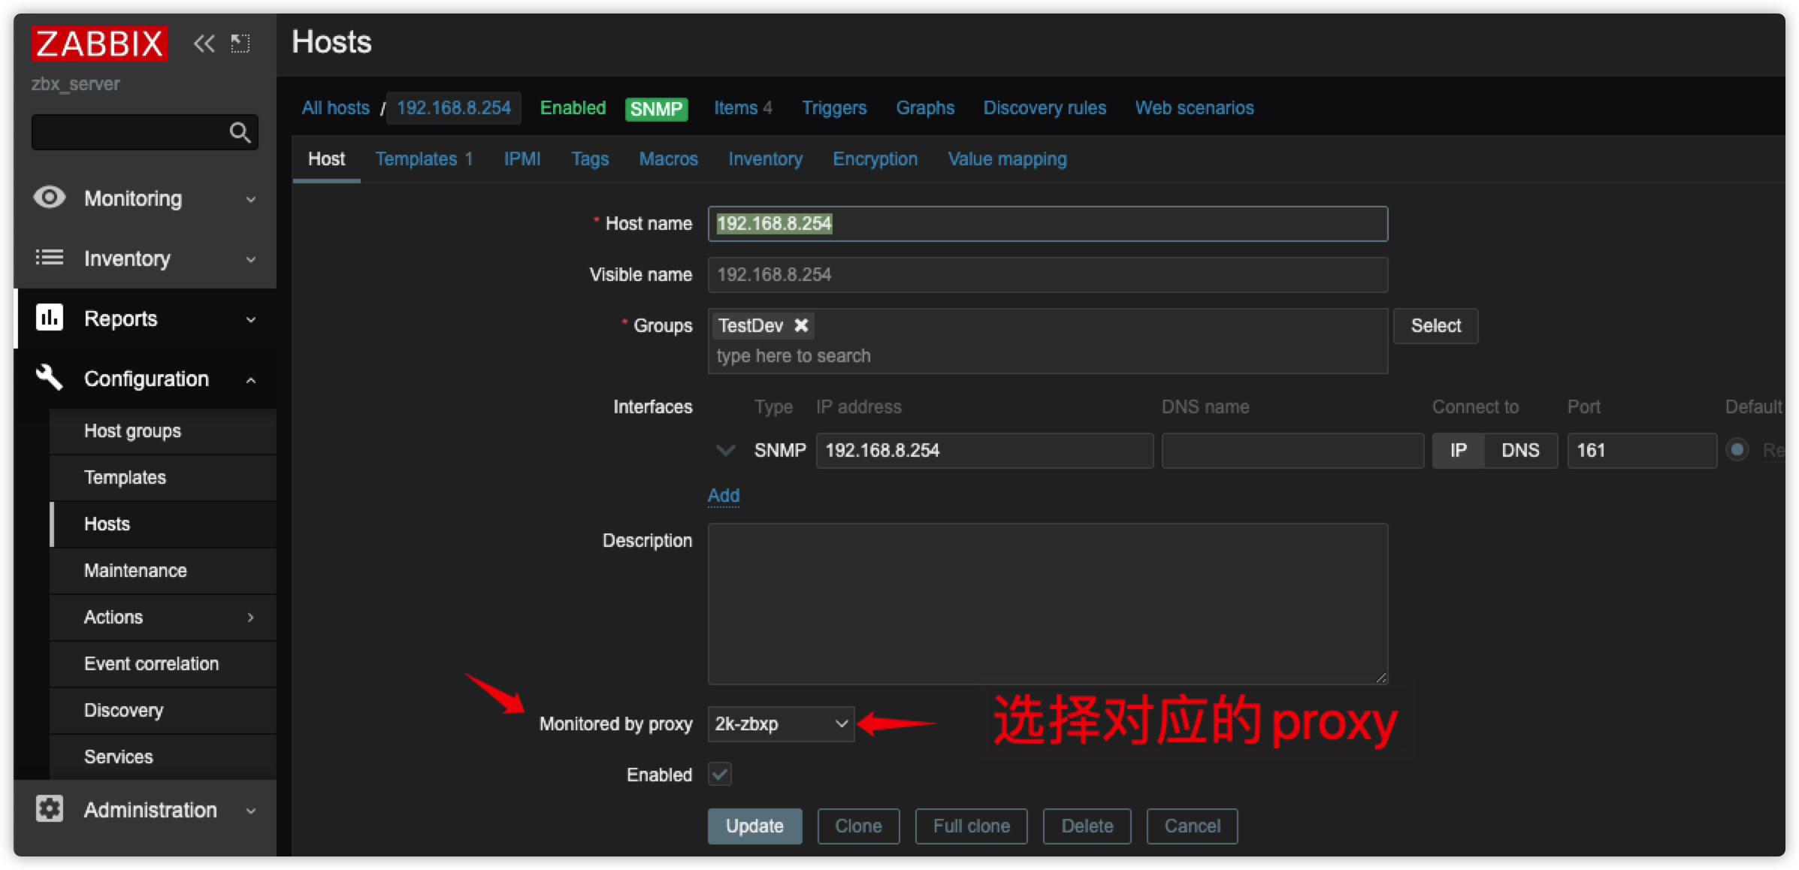Screen dimensions: 1799x870
Task: Open the Items 4 link
Action: tap(742, 107)
